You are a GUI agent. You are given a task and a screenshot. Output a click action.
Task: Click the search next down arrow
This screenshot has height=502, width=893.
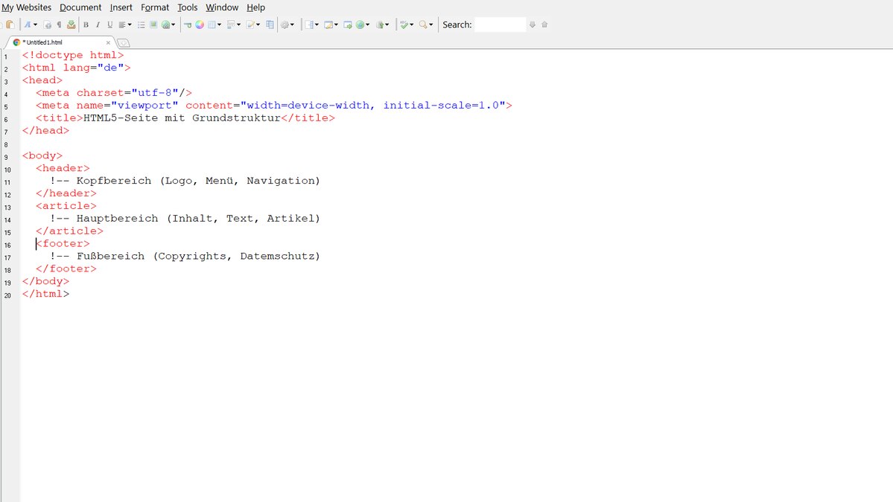click(532, 25)
